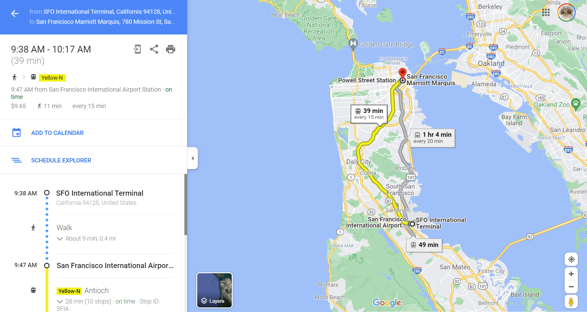Show your location on the map
The width and height of the screenshot is (587, 312).
tap(571, 259)
